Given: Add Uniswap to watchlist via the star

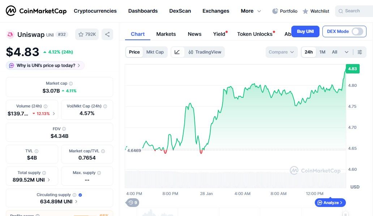Looking at the screenshot, I should (81, 34).
